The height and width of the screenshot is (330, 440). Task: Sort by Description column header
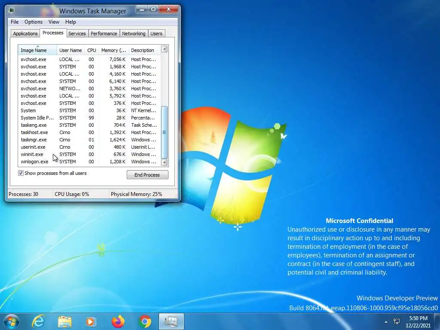coord(144,50)
